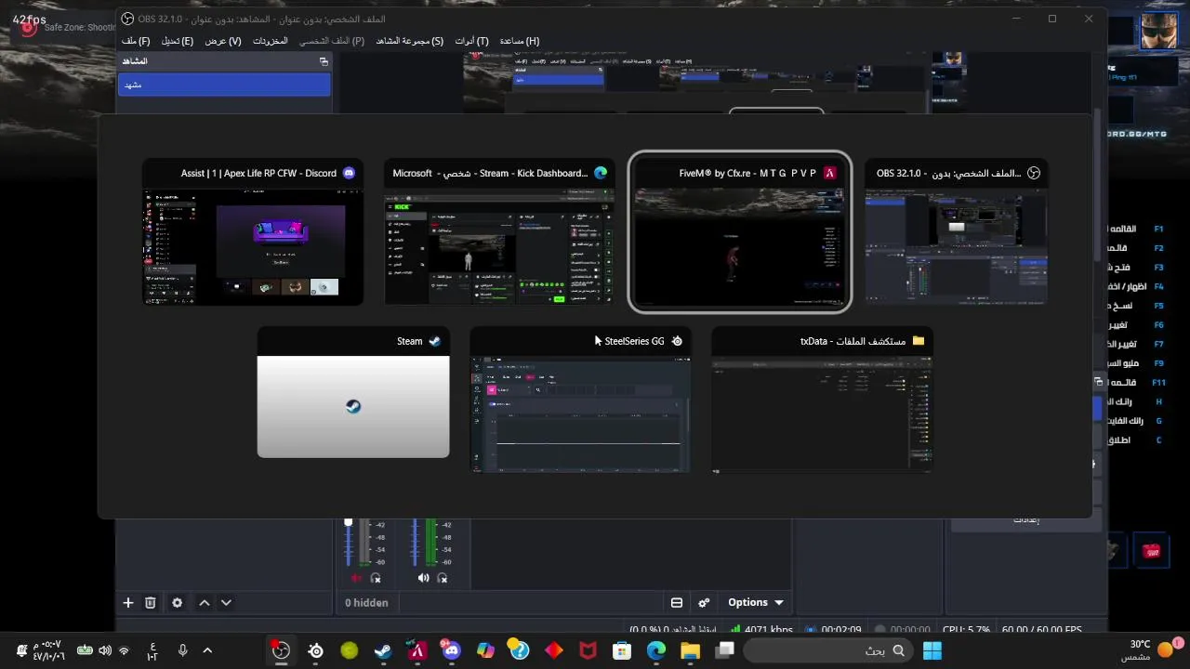The height and width of the screenshot is (669, 1190).
Task: Select the OBS 32.1.0 window in task switcher
Action: pyautogui.click(x=957, y=232)
